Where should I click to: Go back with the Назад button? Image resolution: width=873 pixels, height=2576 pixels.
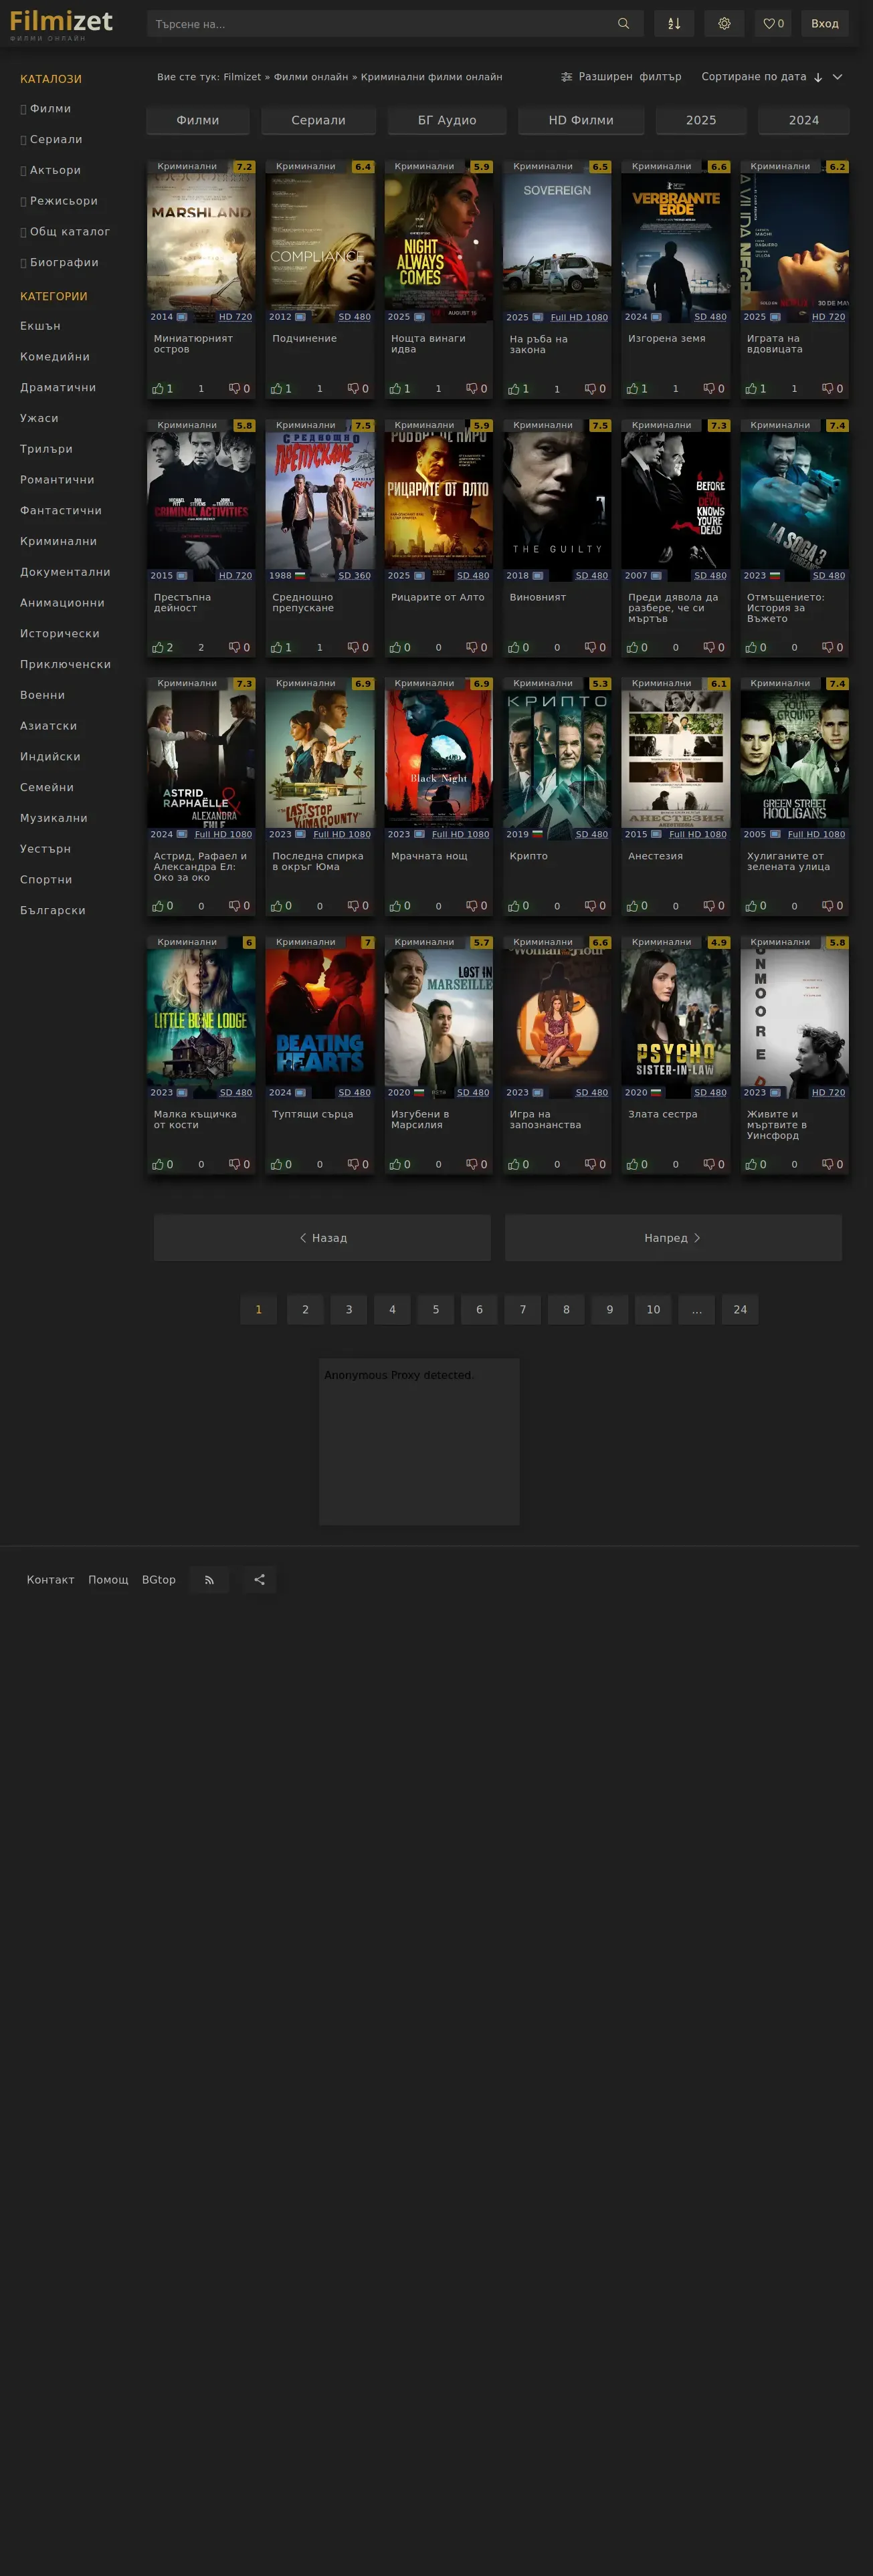click(322, 1238)
